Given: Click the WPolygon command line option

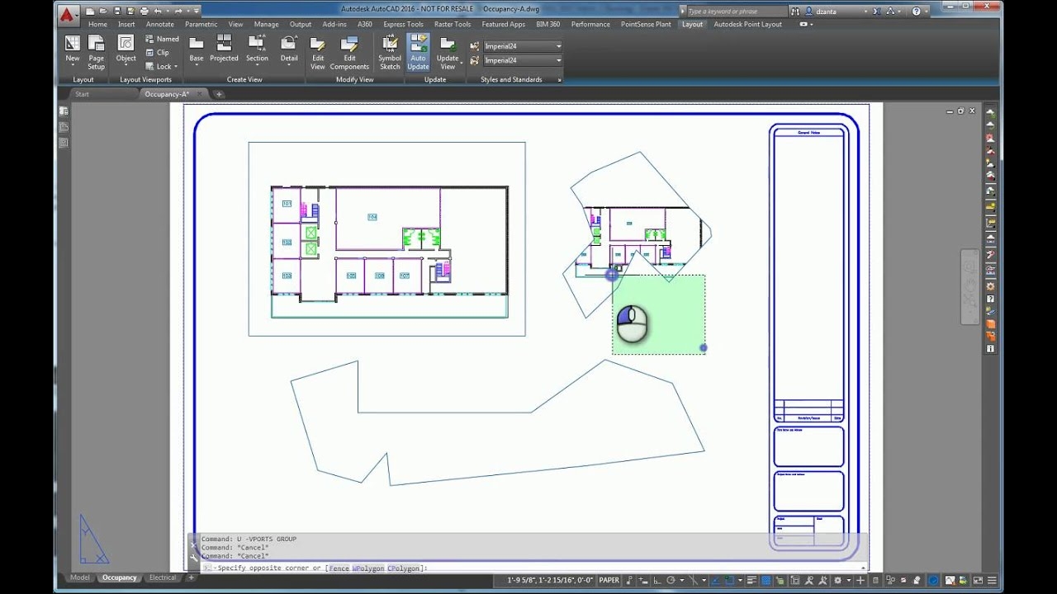Looking at the screenshot, I should [x=367, y=568].
